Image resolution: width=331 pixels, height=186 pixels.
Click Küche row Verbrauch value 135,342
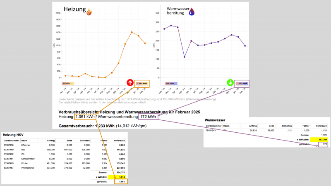coord(120,163)
